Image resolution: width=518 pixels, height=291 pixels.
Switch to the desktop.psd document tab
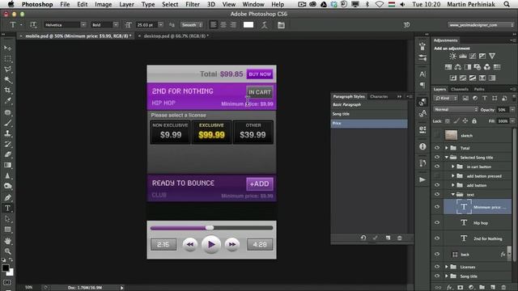[x=176, y=36]
